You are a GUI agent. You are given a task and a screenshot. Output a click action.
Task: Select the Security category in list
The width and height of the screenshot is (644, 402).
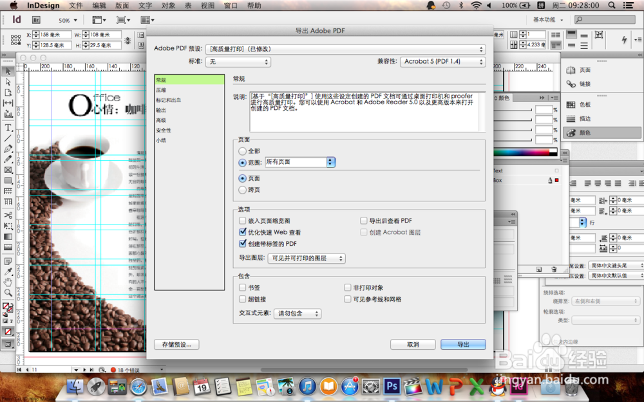[x=189, y=131]
